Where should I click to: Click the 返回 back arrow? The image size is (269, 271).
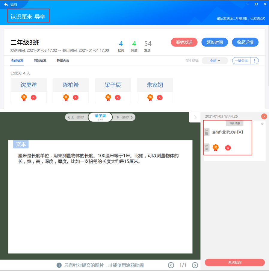click(6, 4)
